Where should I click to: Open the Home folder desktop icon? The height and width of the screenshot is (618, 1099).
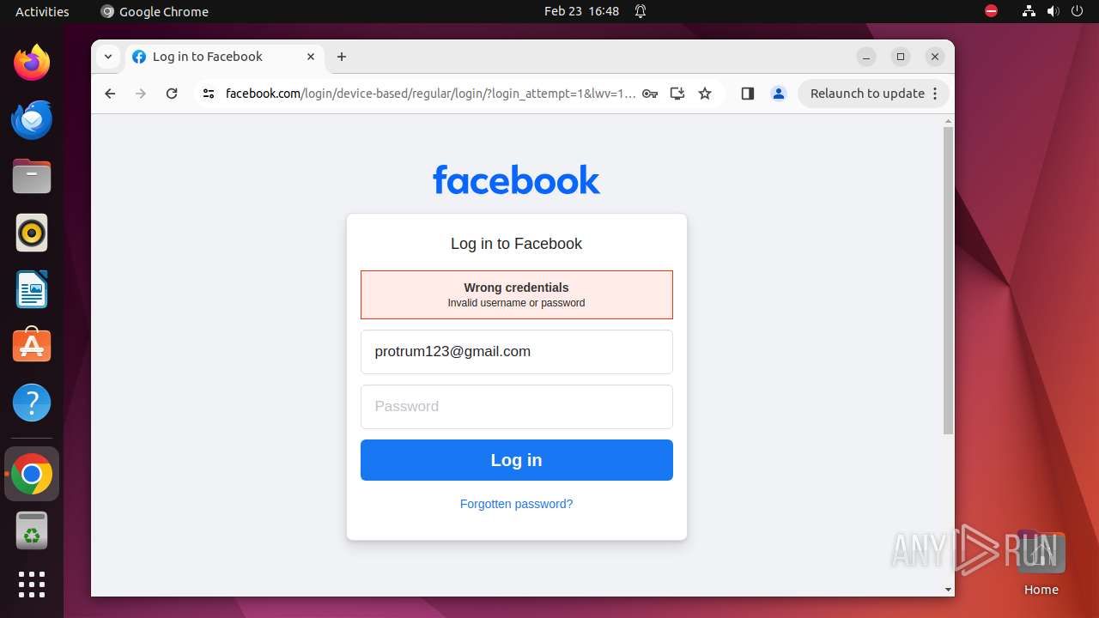click(x=1041, y=562)
